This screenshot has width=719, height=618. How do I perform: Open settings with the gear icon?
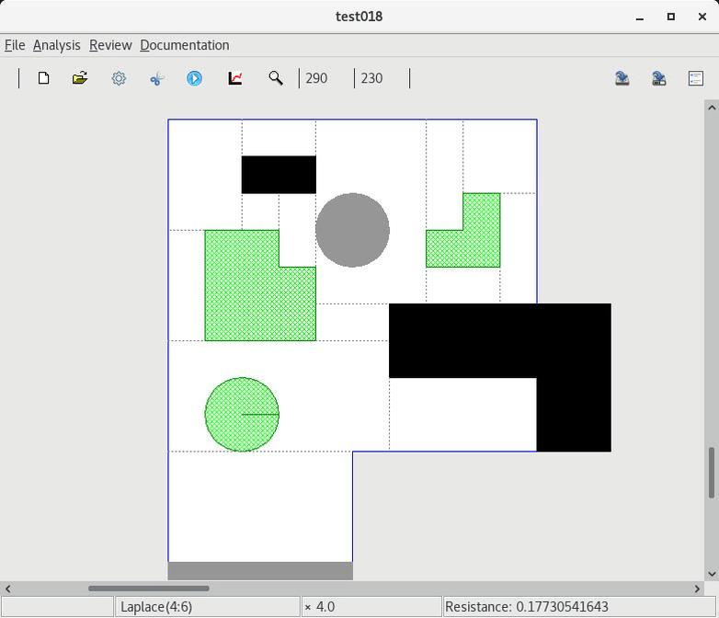pyautogui.click(x=119, y=78)
